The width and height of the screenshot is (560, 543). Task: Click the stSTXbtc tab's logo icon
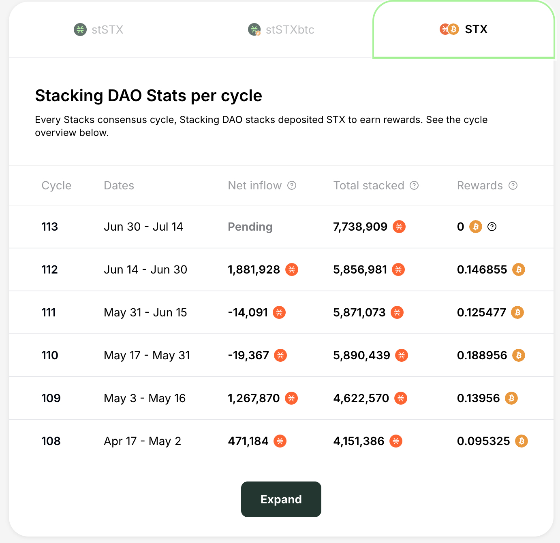[x=254, y=30]
